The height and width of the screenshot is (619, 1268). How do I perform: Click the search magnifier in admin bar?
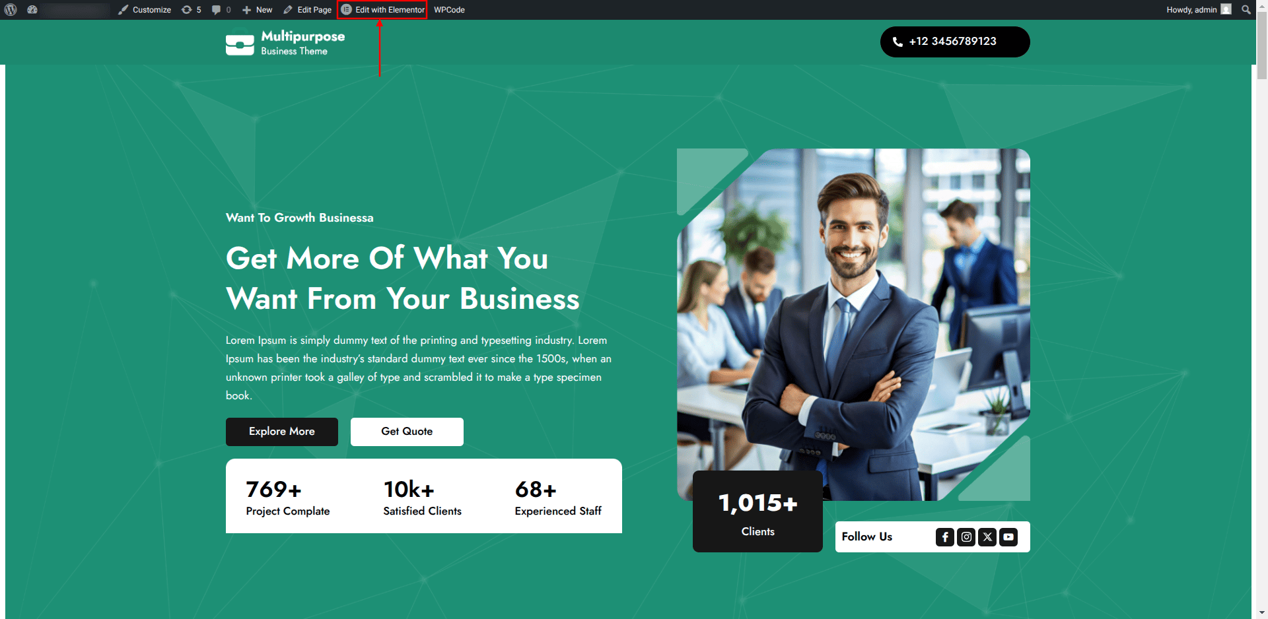click(1246, 10)
